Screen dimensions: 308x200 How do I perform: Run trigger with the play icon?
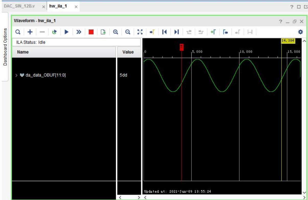tap(67, 32)
